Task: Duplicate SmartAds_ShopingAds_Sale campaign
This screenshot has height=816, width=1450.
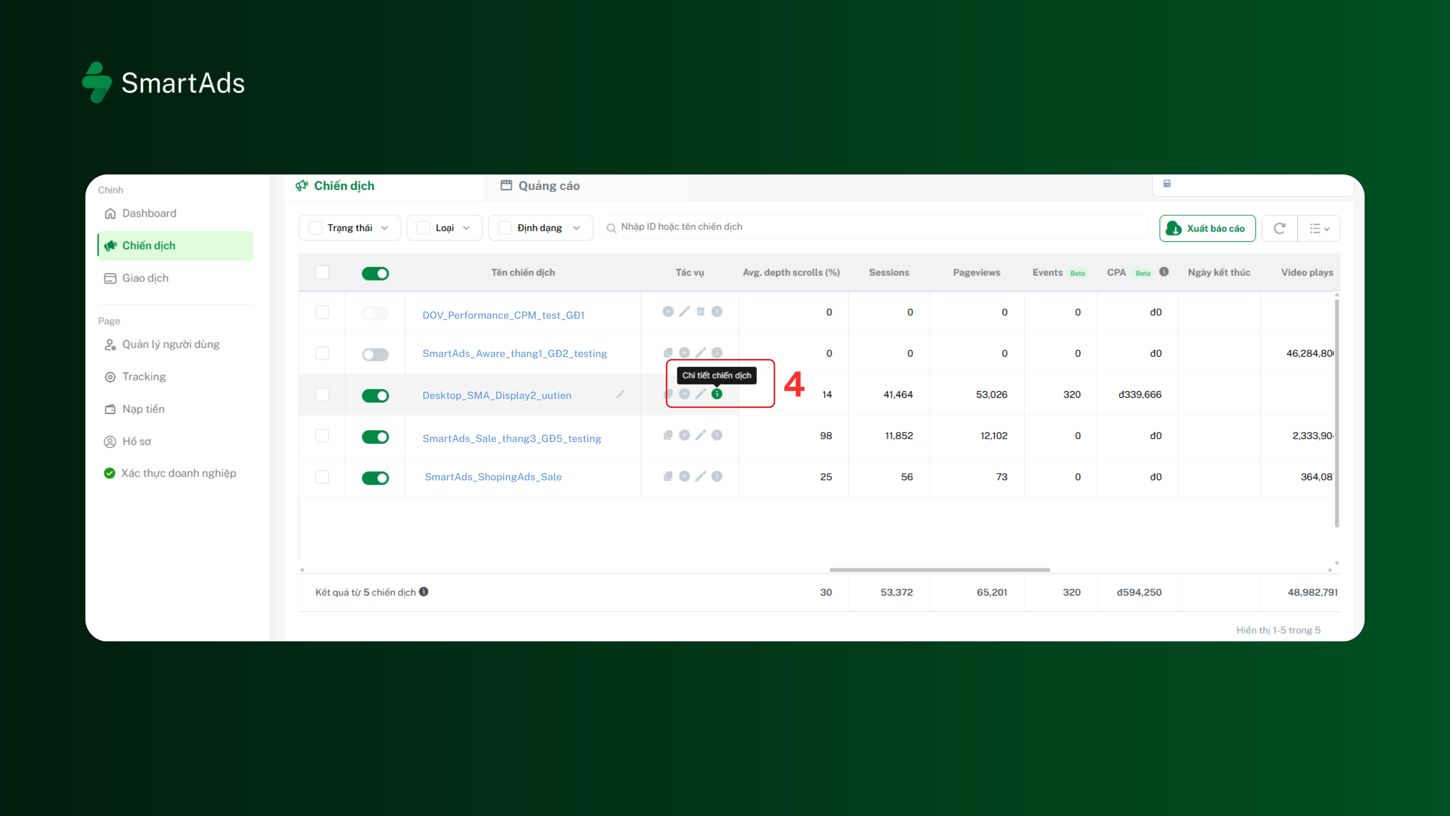Action: 668,476
